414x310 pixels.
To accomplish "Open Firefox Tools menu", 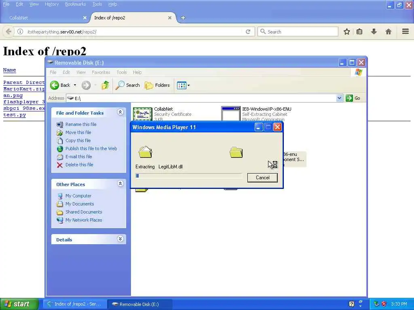I will click(97, 4).
